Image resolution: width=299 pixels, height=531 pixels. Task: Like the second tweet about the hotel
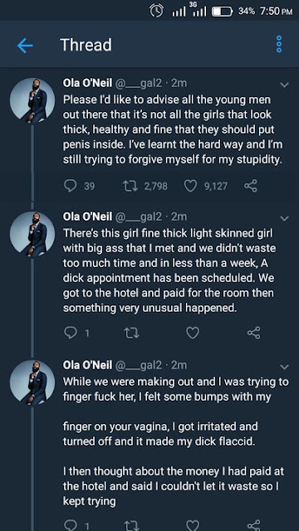[x=193, y=334]
